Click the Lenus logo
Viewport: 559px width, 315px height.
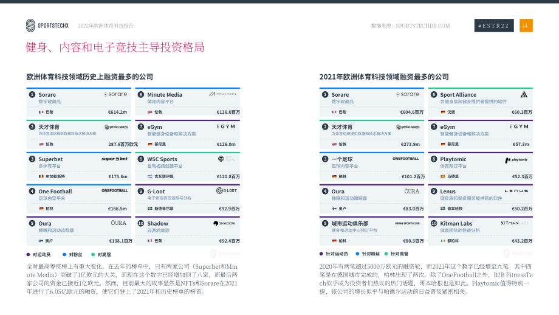pyautogui.click(x=516, y=191)
